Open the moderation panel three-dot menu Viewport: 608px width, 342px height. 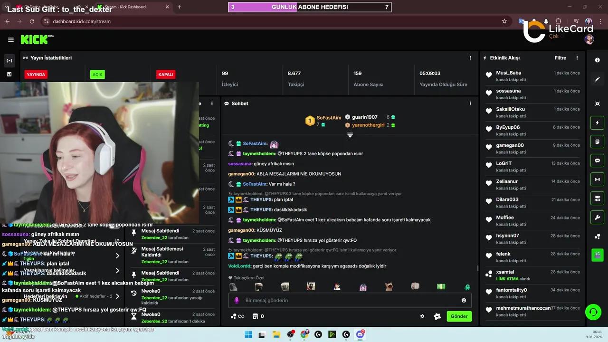(x=212, y=104)
